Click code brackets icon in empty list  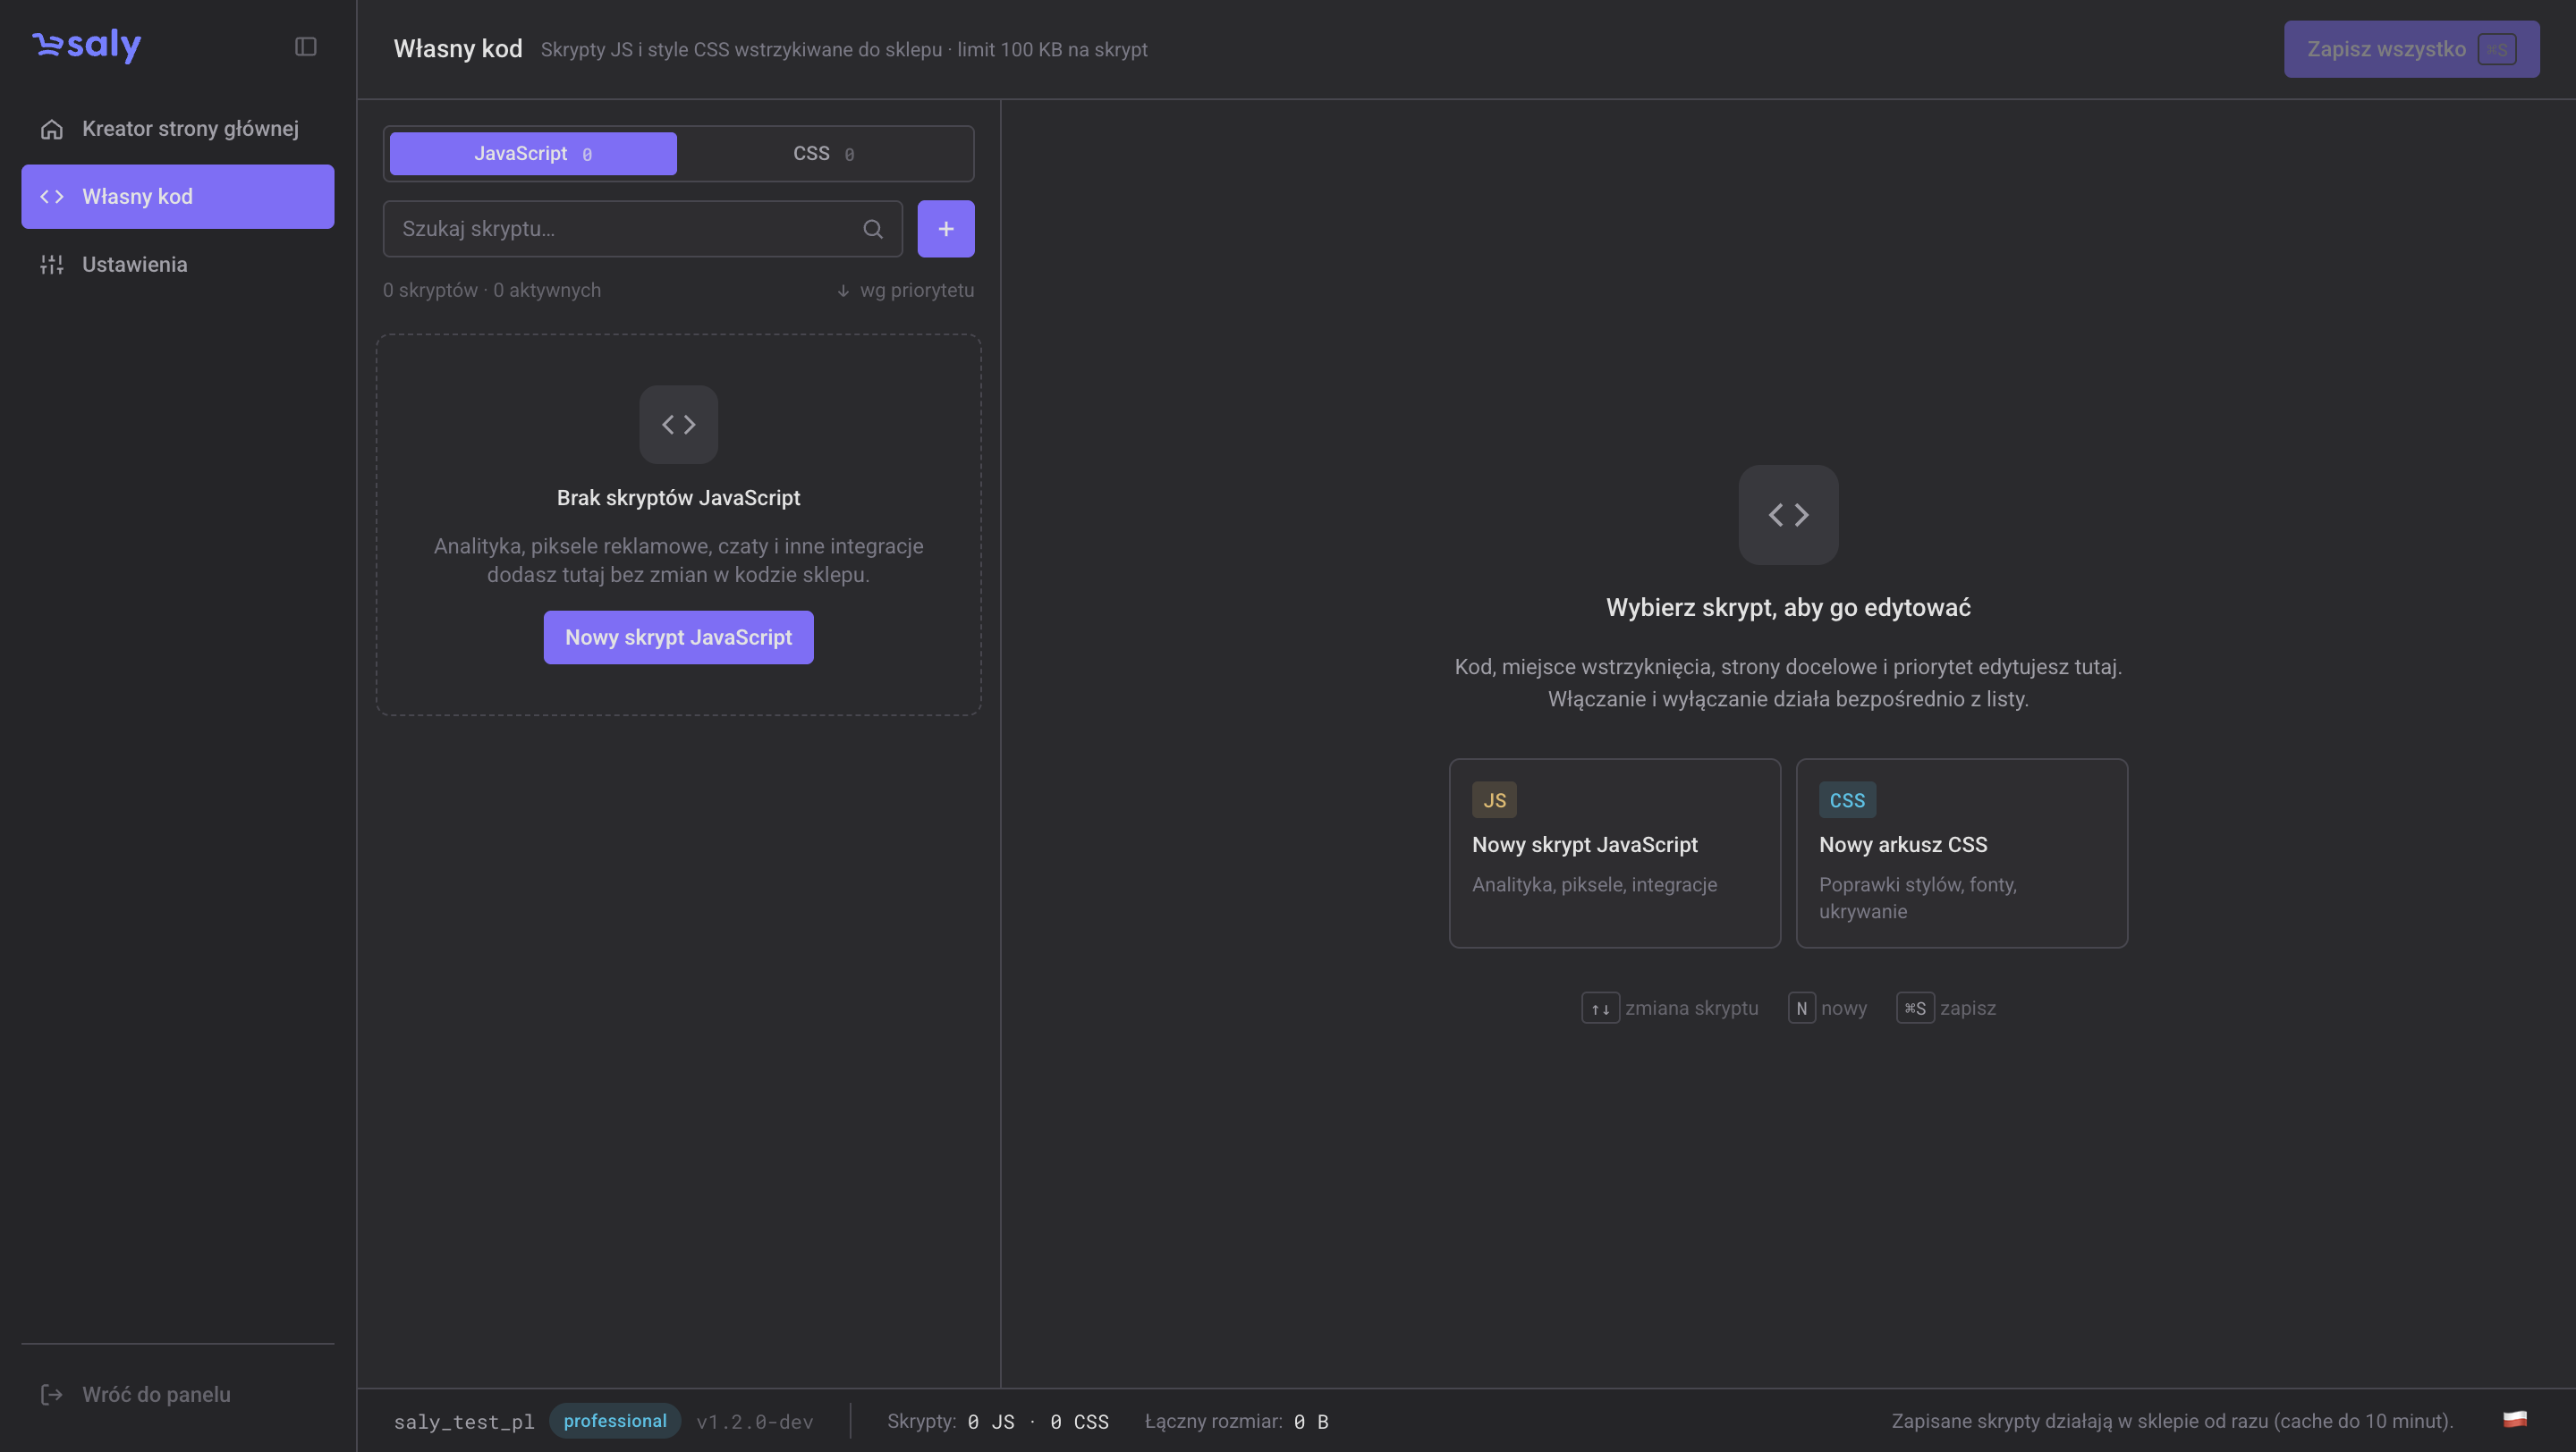coord(678,425)
